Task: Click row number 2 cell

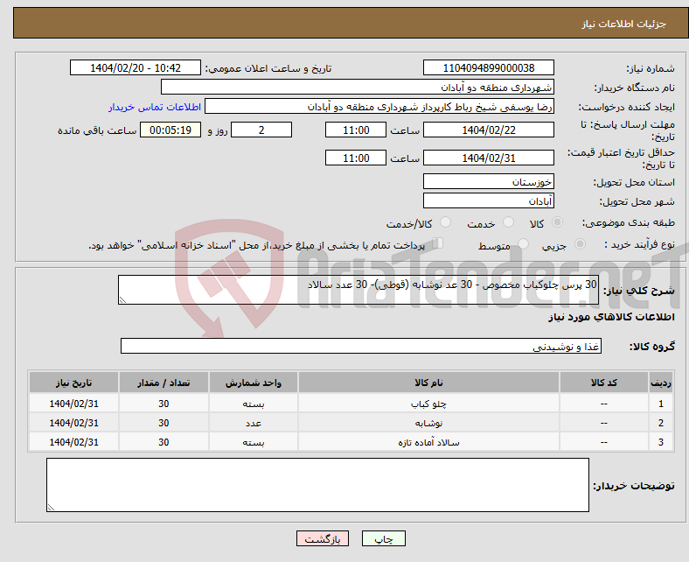Action: (x=661, y=423)
